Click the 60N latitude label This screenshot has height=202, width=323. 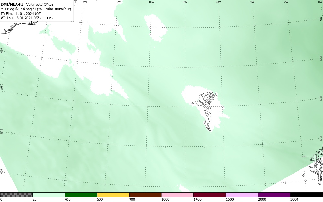click(x=1, y=172)
